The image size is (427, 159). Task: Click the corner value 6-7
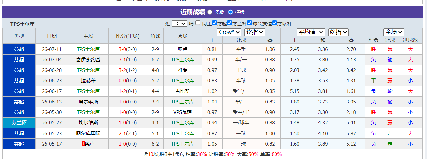[x=155, y=60]
